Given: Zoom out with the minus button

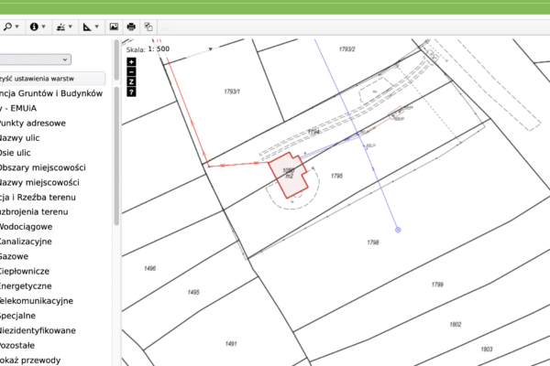Looking at the screenshot, I should (131, 71).
